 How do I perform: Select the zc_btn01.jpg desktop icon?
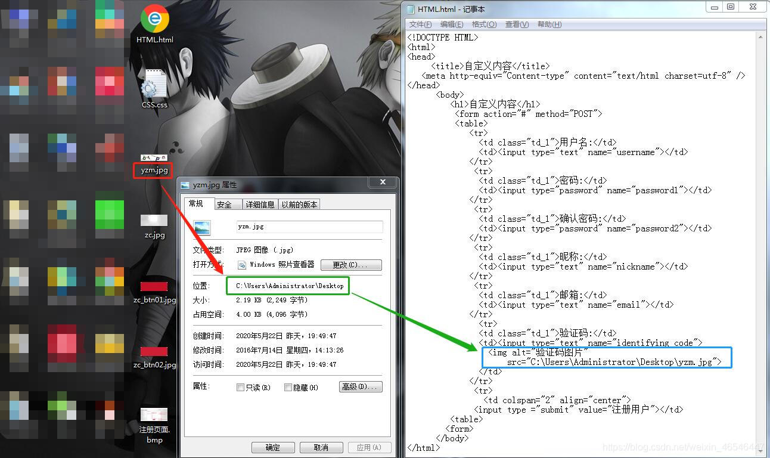(x=154, y=293)
